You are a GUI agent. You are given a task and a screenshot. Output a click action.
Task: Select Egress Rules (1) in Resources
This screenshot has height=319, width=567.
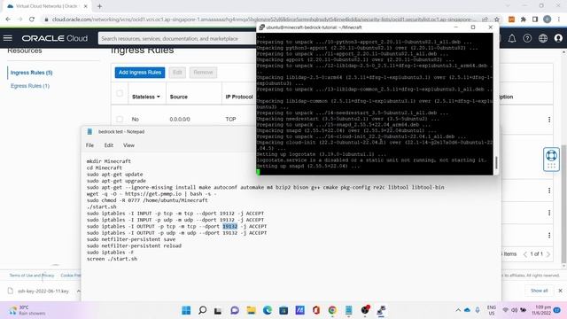[30, 86]
